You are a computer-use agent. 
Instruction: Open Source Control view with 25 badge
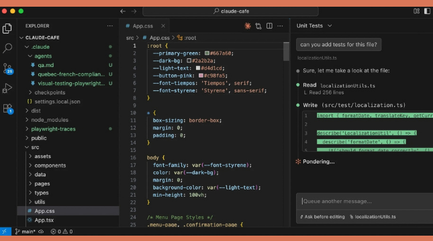[x=7, y=68]
